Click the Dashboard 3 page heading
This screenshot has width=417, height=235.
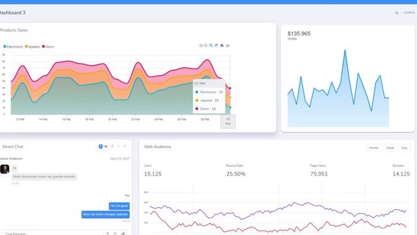(12, 12)
